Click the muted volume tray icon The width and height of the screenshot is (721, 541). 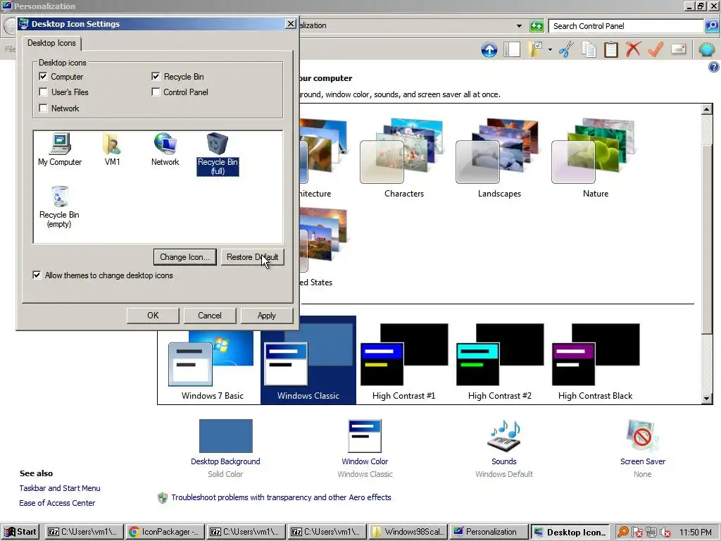point(665,533)
